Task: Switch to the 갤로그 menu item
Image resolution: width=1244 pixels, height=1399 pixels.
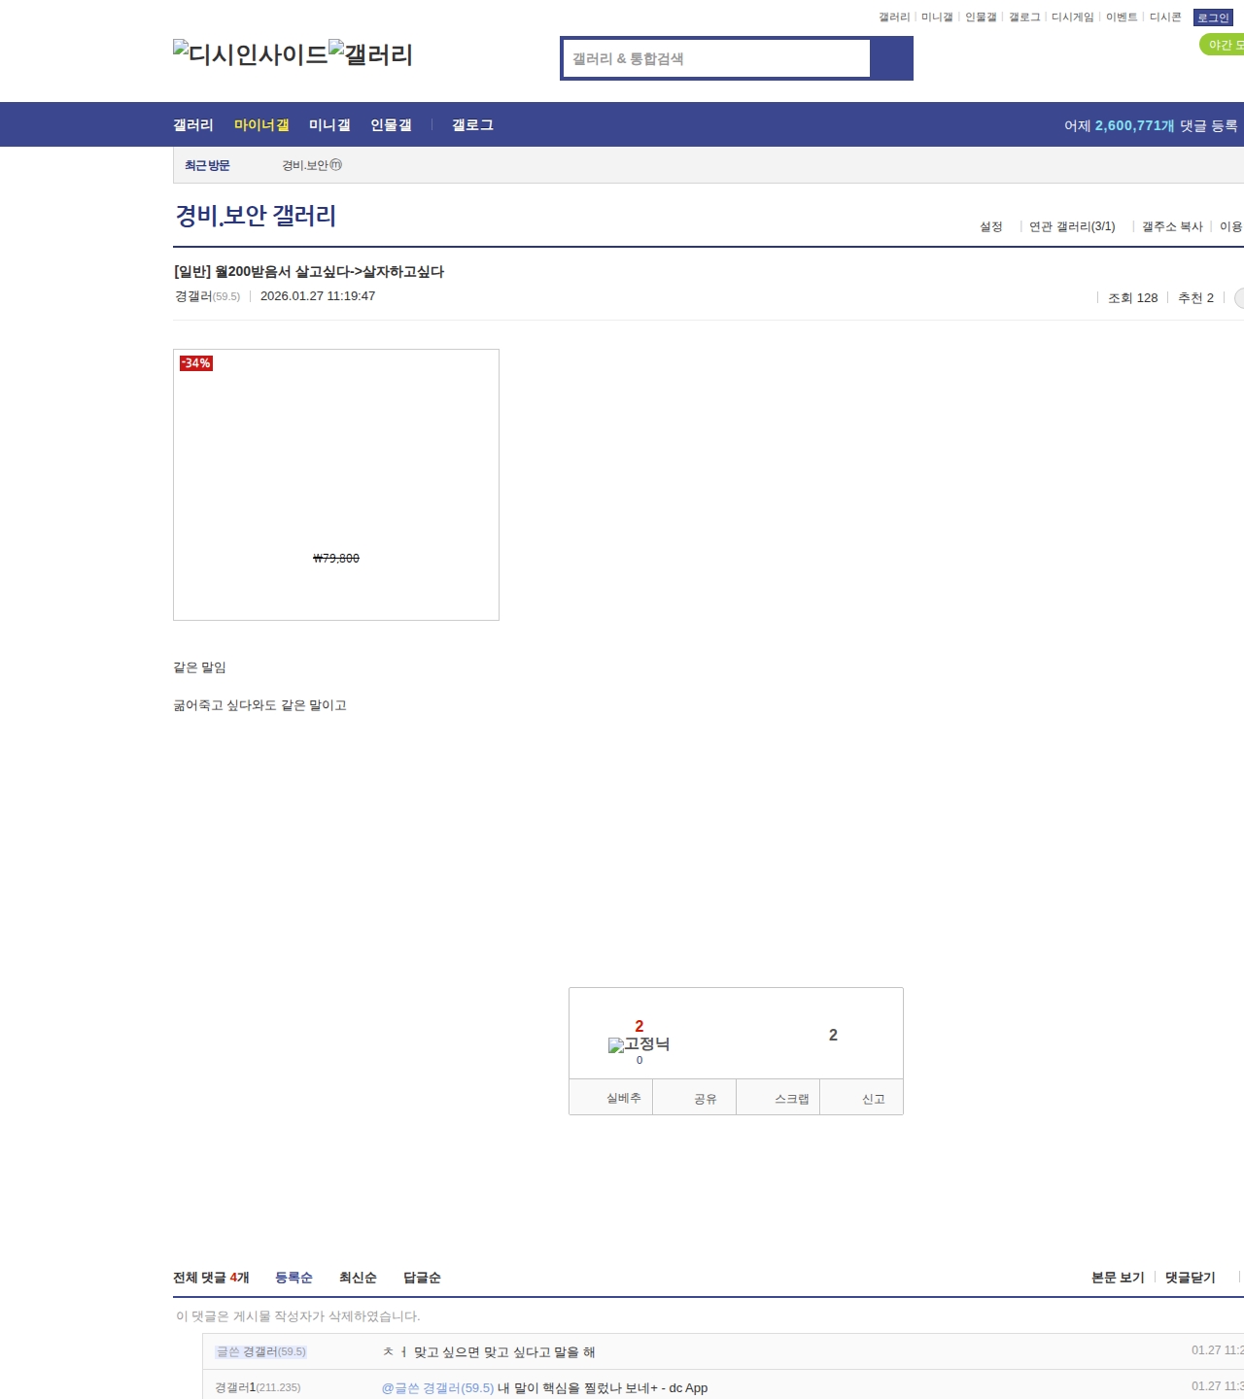Action: pos(472,125)
